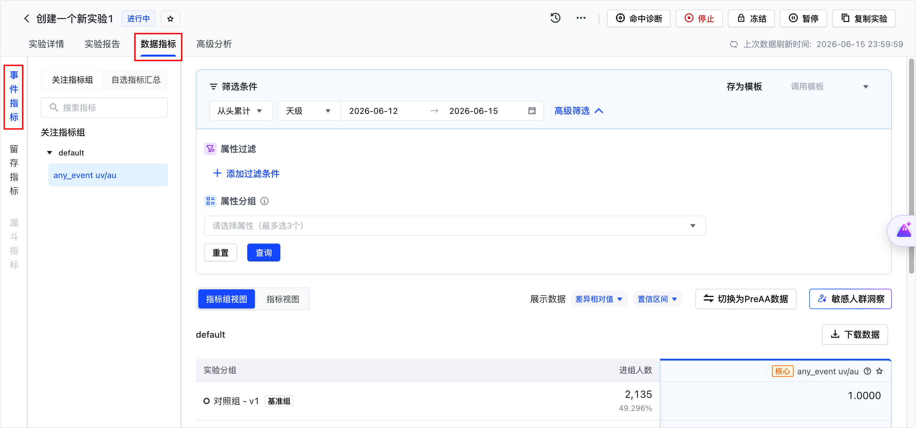Star the any_event uv/au metric column

tap(880, 371)
